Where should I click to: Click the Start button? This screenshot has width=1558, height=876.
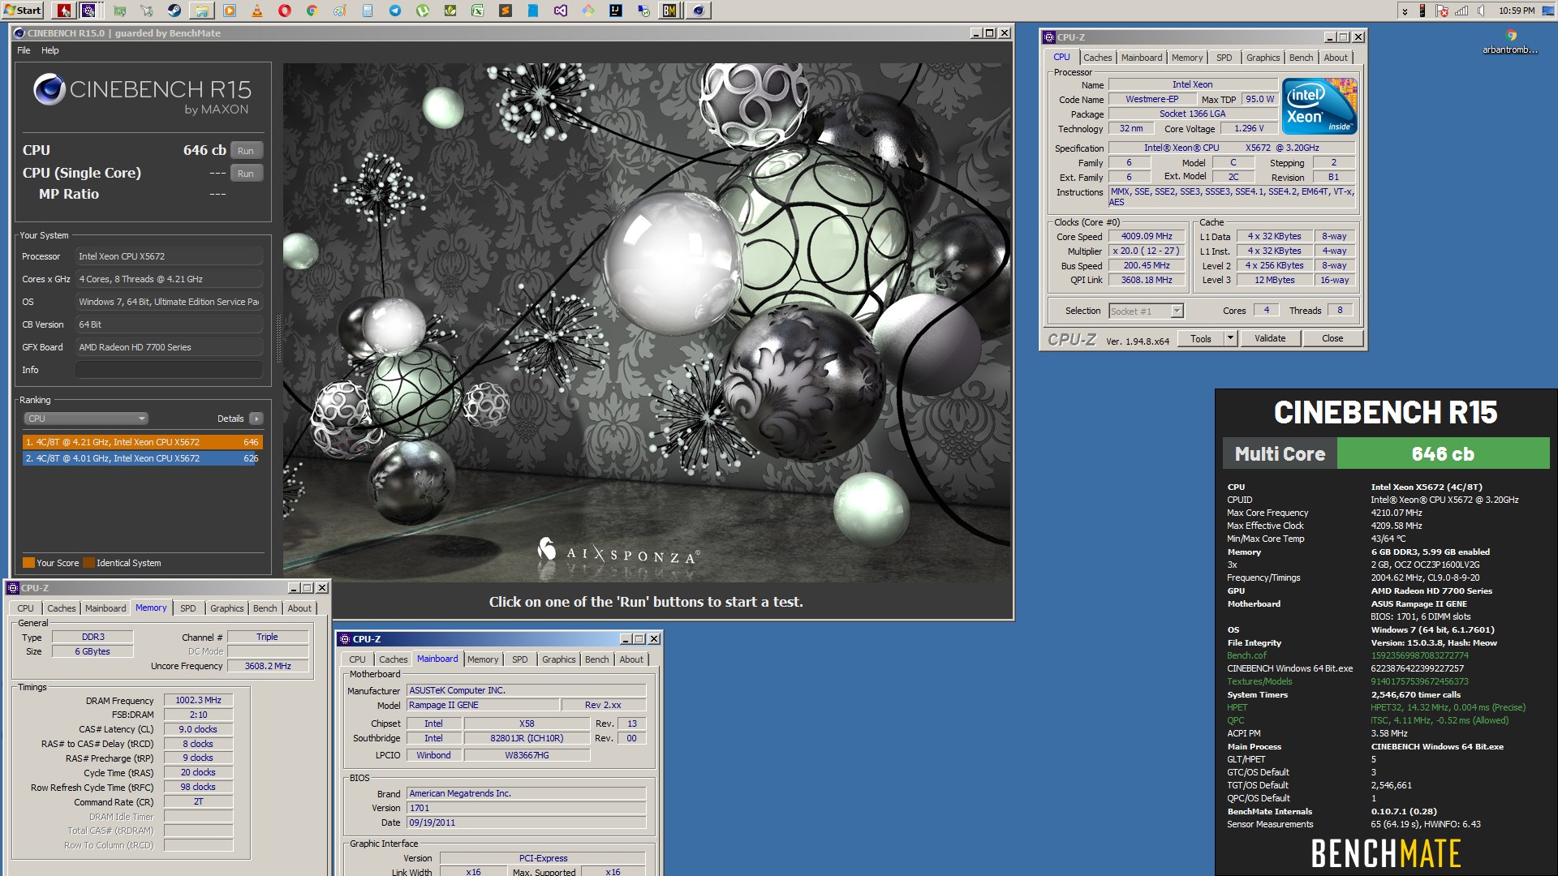pos(23,11)
